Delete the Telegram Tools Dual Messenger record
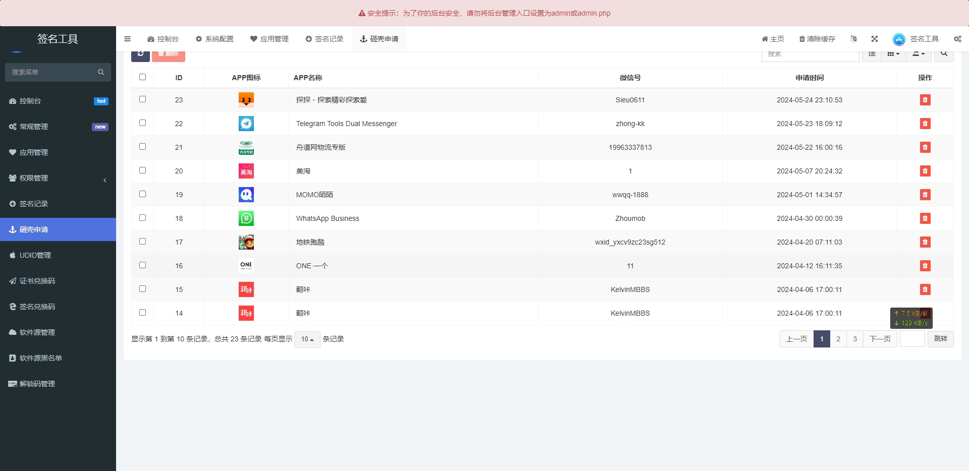Image resolution: width=969 pixels, height=471 pixels. coord(925,124)
